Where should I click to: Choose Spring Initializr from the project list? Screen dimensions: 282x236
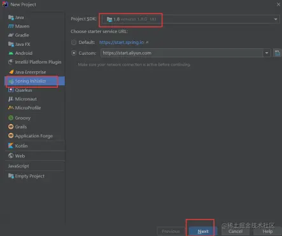click(34, 81)
